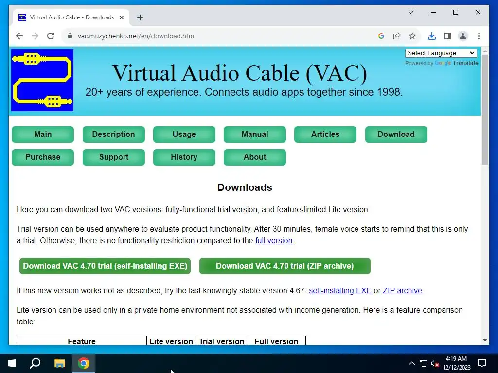Click the Feature table header
Viewport: 498px width, 373px height.
[x=82, y=341]
